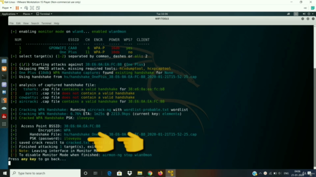Click 'wordlist-probable.txt' in terminal output
Screen dimensions: 316x177
146,110
